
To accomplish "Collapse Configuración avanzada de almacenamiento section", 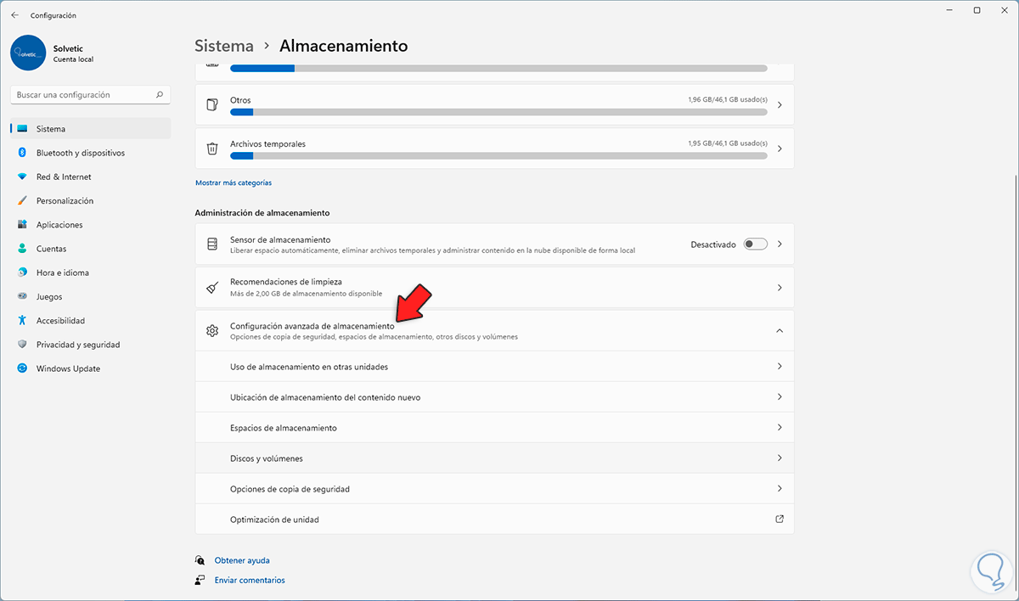I will pyautogui.click(x=780, y=330).
